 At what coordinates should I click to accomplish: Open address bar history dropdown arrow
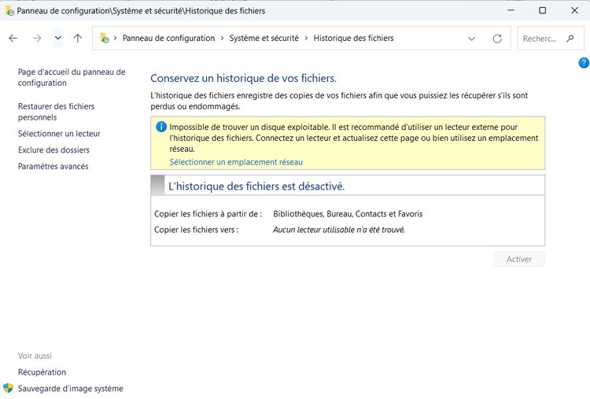pyautogui.click(x=471, y=39)
